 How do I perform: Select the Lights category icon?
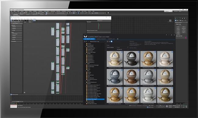tap(179, 21)
